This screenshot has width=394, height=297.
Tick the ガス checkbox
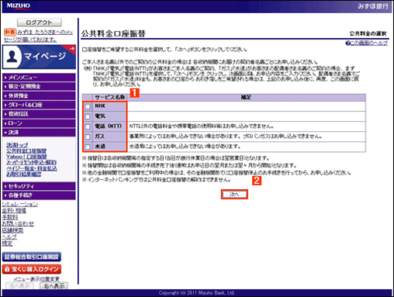pos(88,136)
